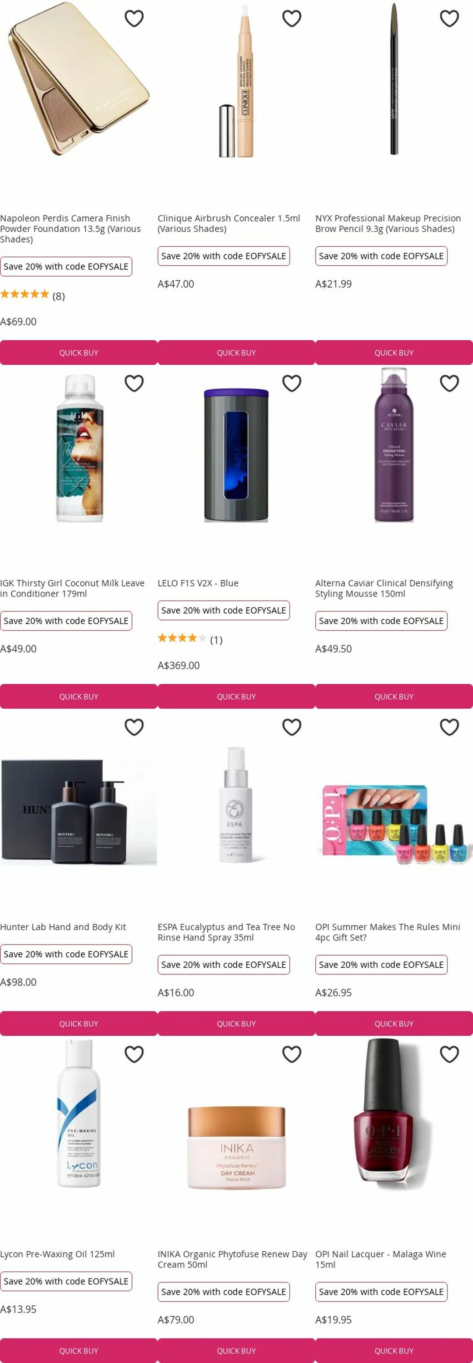The image size is (473, 1363).
Task: Open Clinique Airbrush Concealer product title link
Action: click(229, 223)
